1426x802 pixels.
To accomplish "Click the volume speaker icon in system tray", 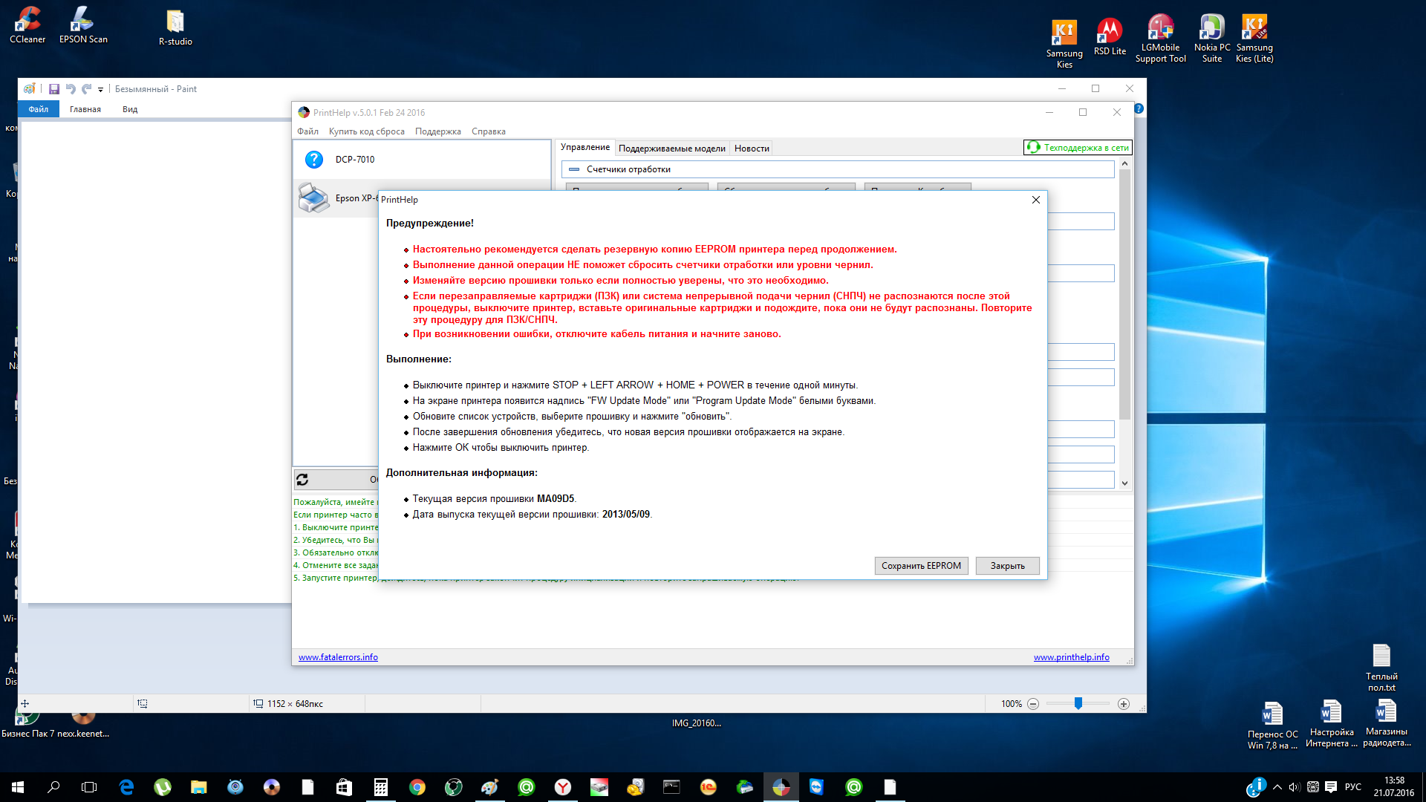I will pos(1295,787).
